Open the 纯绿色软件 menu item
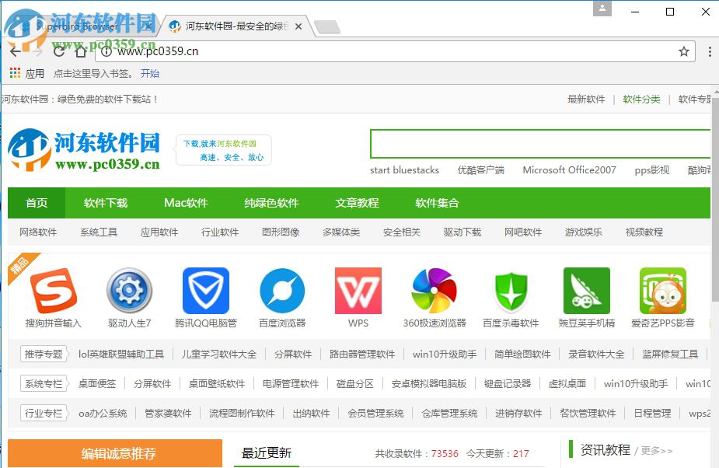719x468 pixels. (271, 203)
